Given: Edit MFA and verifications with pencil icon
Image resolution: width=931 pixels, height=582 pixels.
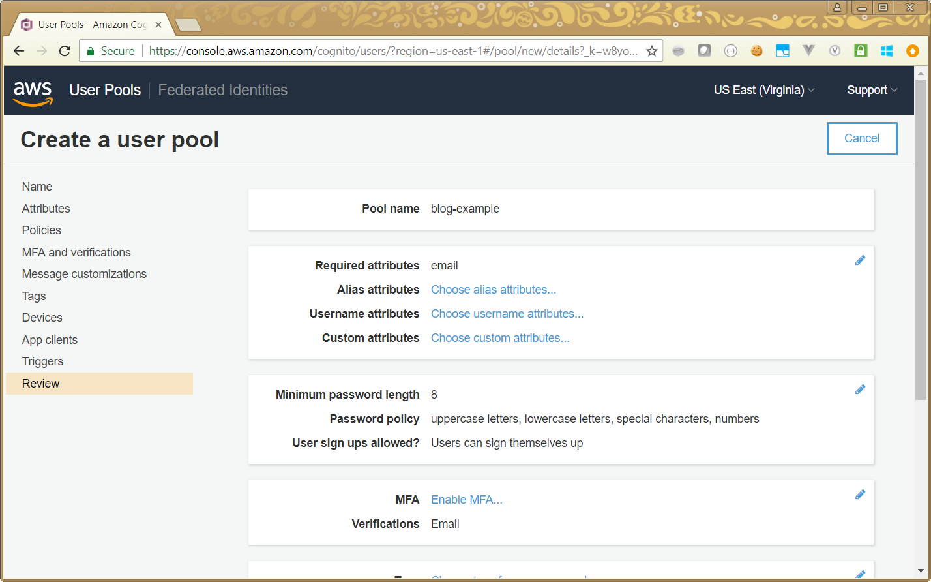Looking at the screenshot, I should (x=860, y=495).
